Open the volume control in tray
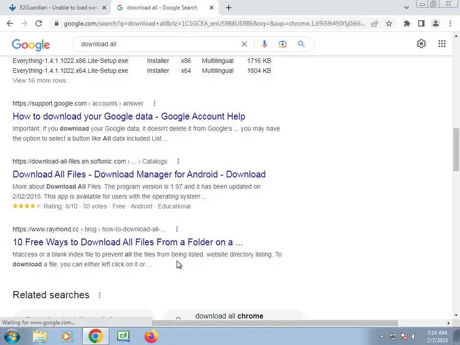This screenshot has width=460, height=345. (x=415, y=336)
